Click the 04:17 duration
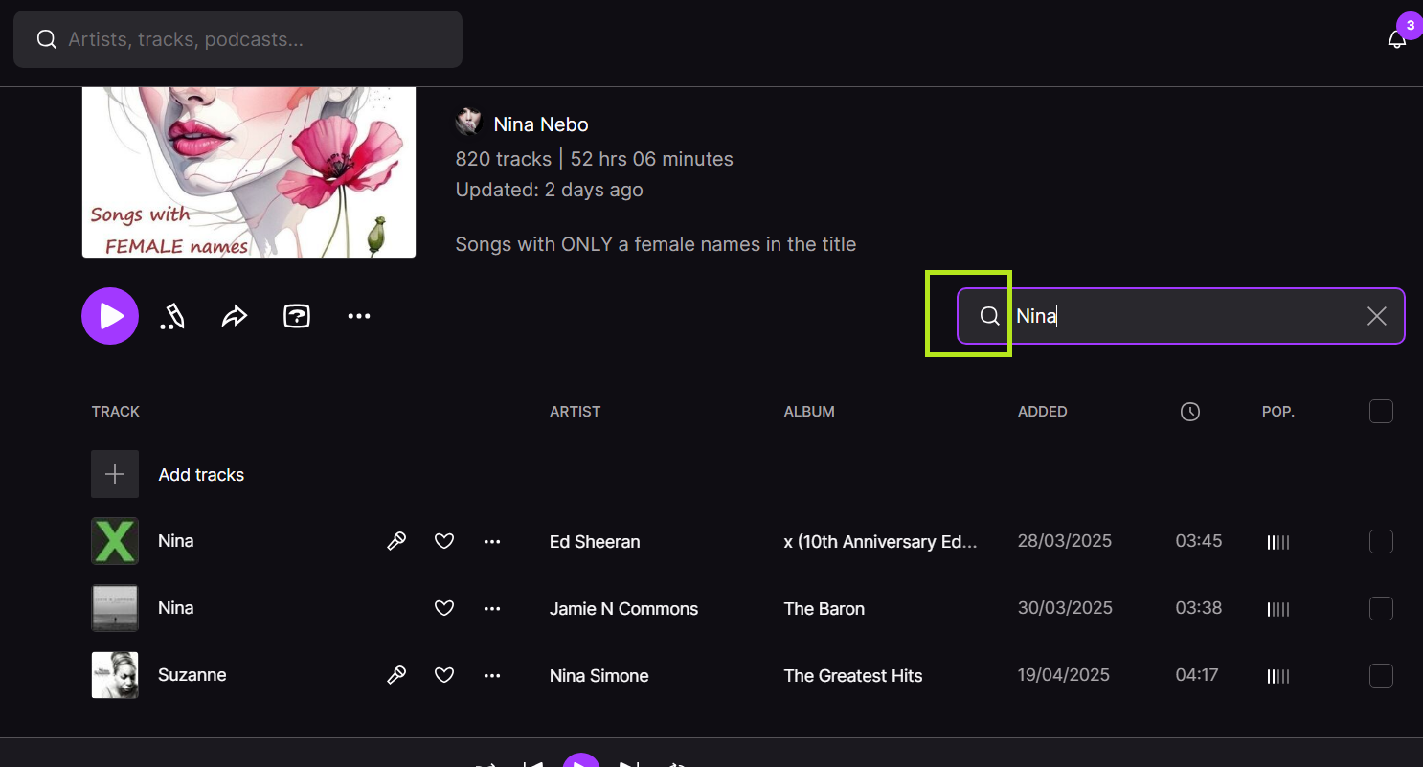The width and height of the screenshot is (1423, 767). pyautogui.click(x=1197, y=675)
